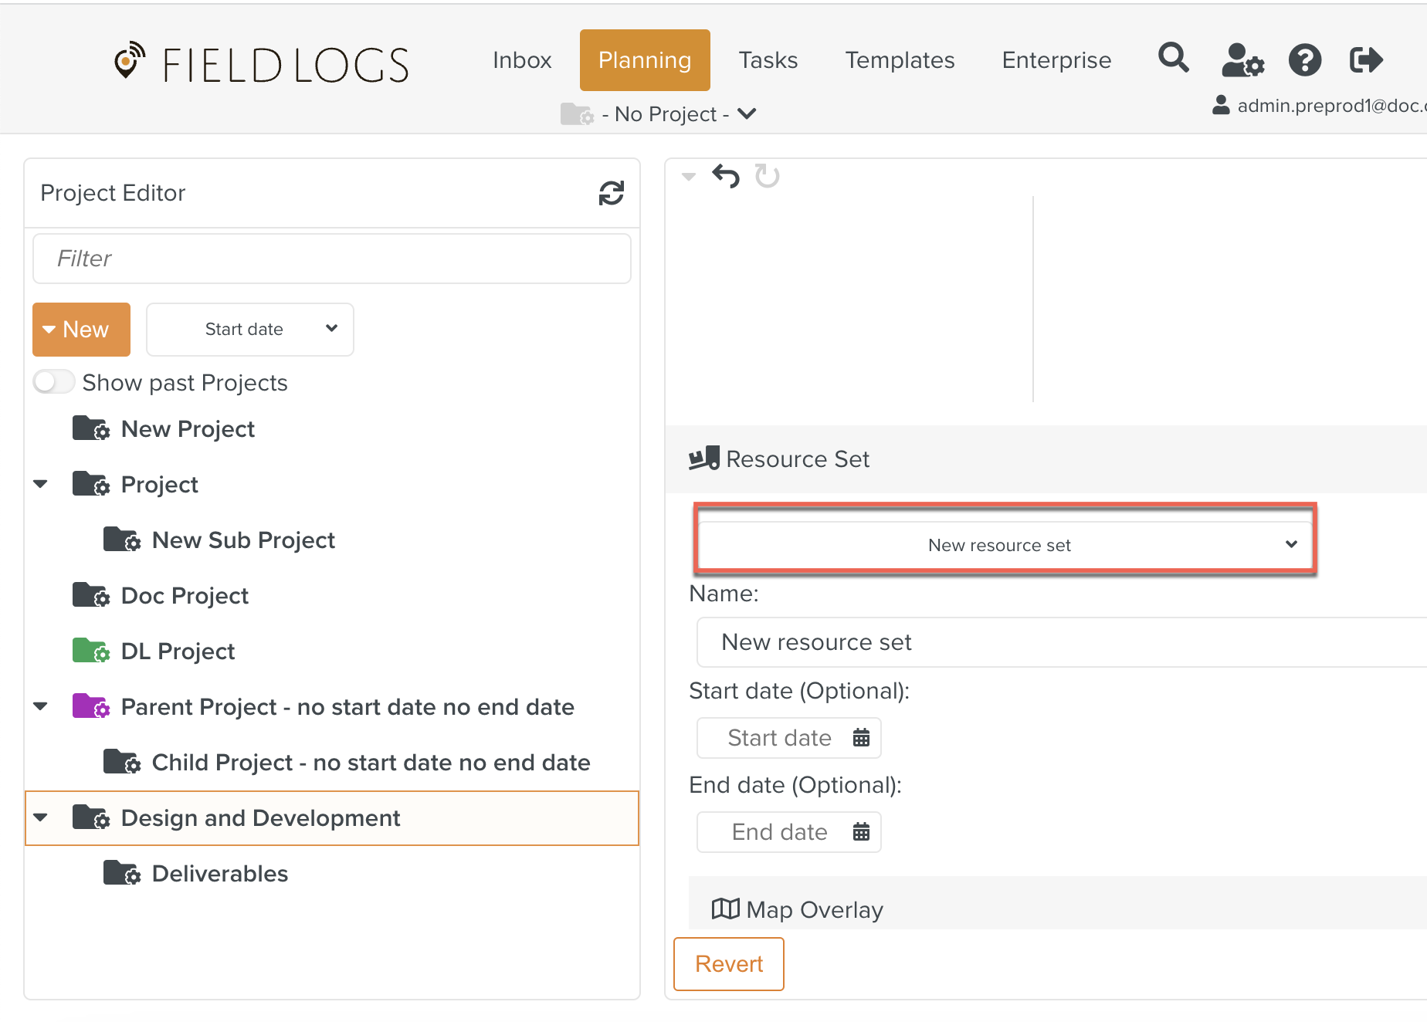The image size is (1427, 1022).
Task: Select the DL Project tree item
Action: pos(178,651)
